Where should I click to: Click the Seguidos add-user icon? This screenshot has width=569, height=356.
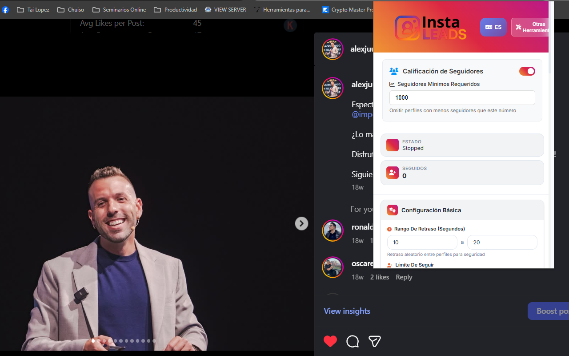pos(393,173)
